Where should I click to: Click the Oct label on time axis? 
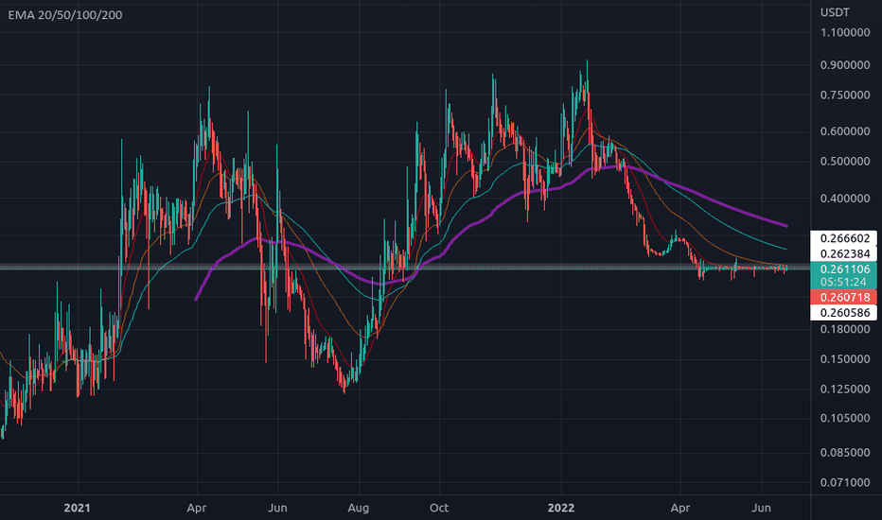click(439, 509)
